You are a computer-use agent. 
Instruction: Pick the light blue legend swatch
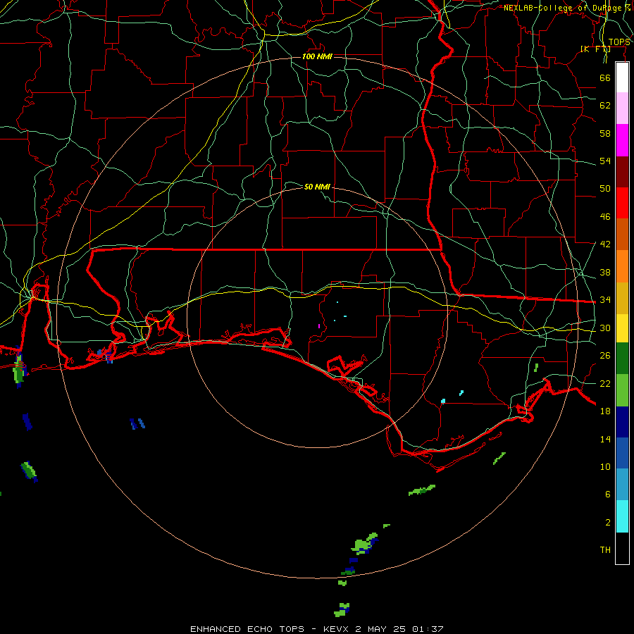point(622,485)
